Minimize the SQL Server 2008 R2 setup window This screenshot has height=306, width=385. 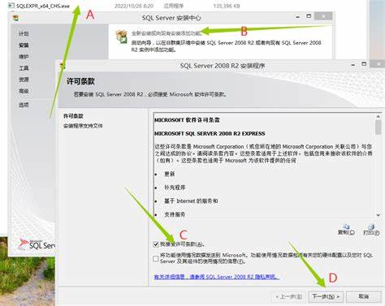(353, 65)
